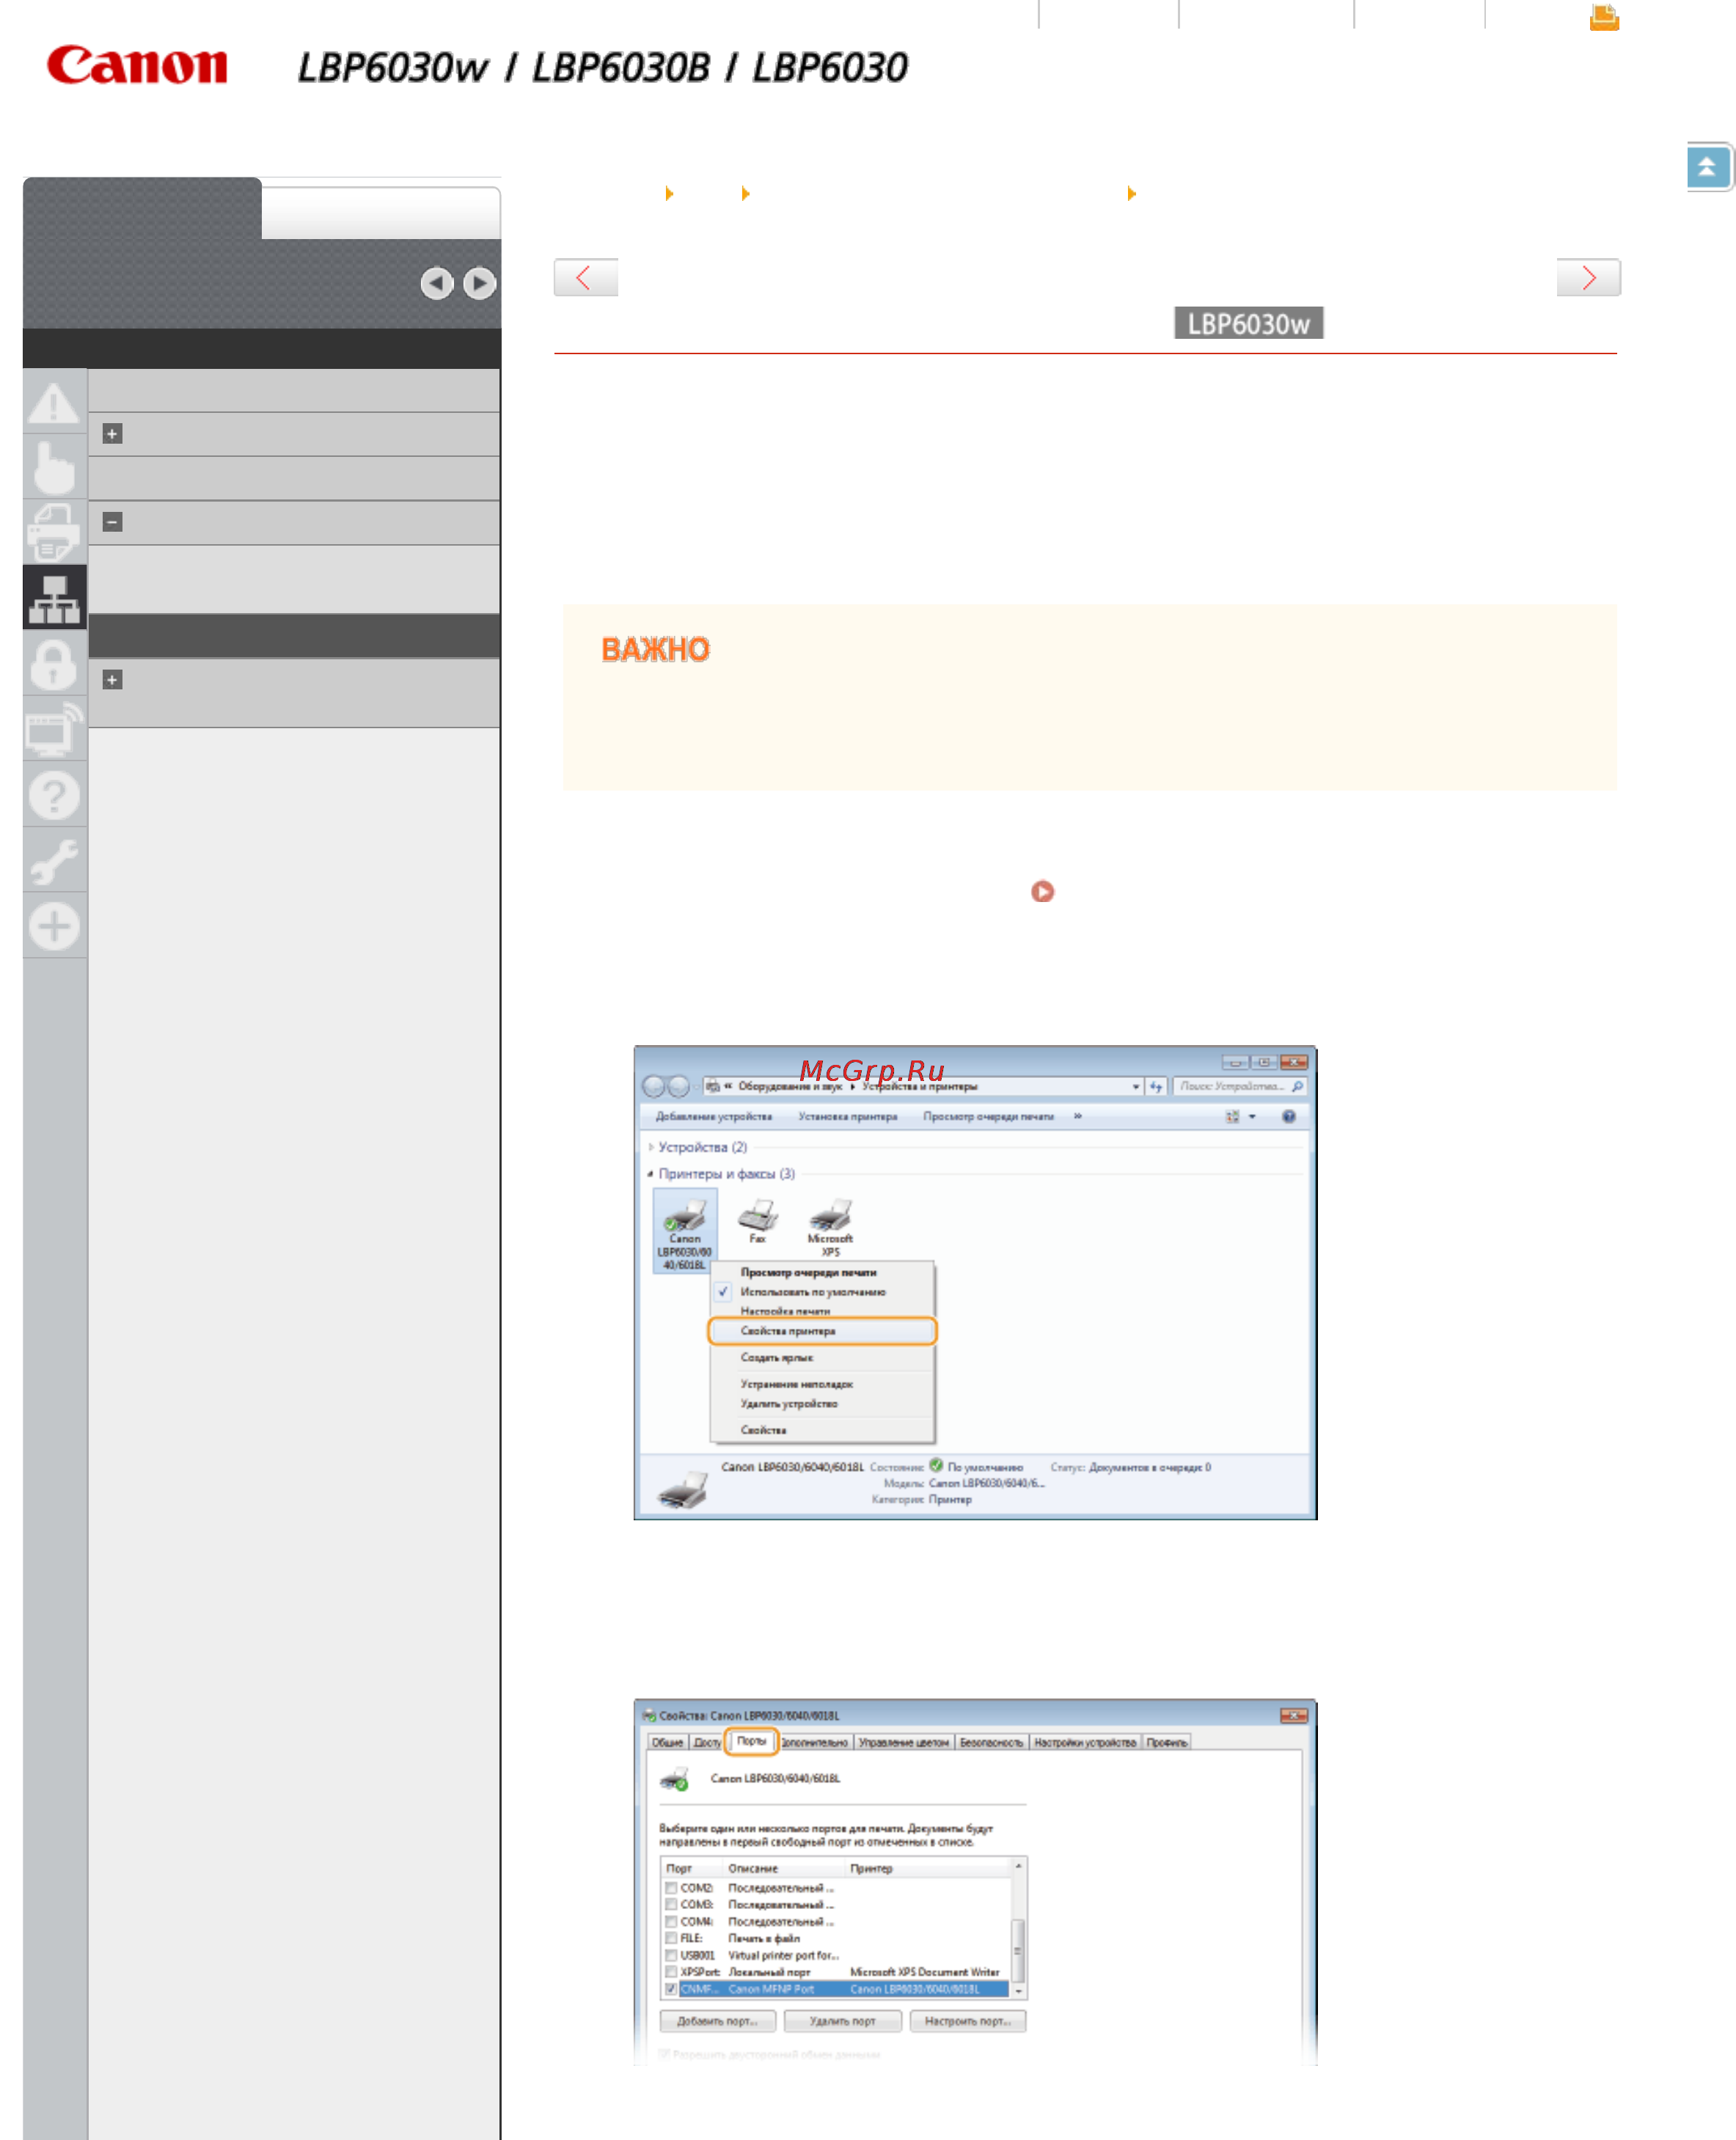1736x2140 pixels.
Task: Click 'Удалить порт' button in dialog
Action: pyautogui.click(x=842, y=2021)
